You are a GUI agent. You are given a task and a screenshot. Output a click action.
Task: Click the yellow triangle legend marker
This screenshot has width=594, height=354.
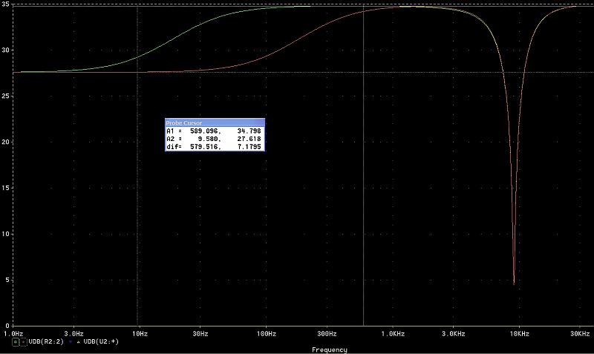[x=79, y=342]
